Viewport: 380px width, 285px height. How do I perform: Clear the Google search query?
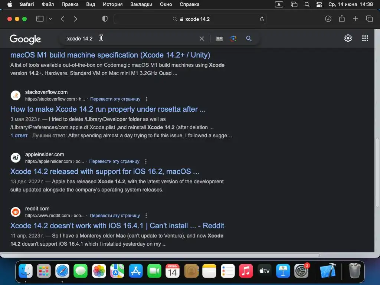pyautogui.click(x=202, y=39)
